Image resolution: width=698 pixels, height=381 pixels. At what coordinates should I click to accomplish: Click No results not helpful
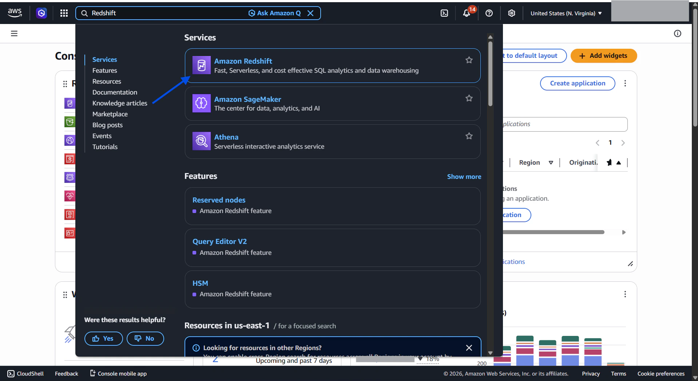tap(145, 338)
